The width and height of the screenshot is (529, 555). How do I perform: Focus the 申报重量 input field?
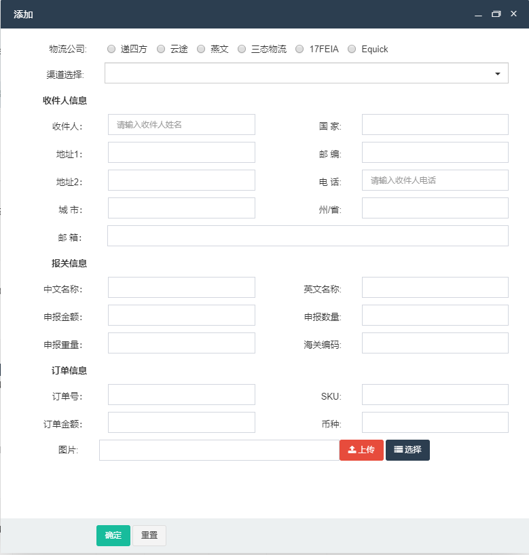click(181, 343)
